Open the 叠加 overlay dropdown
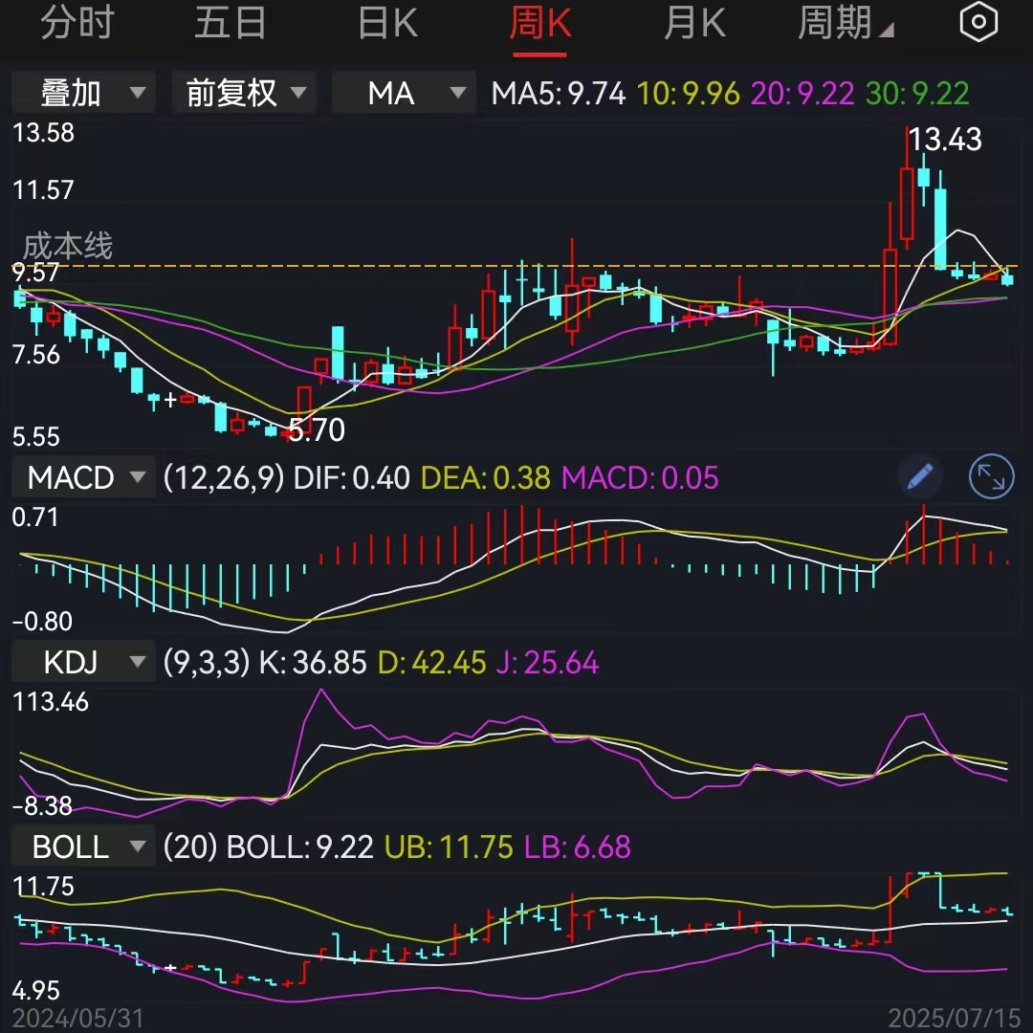This screenshot has width=1033, height=1033. pos(83,93)
